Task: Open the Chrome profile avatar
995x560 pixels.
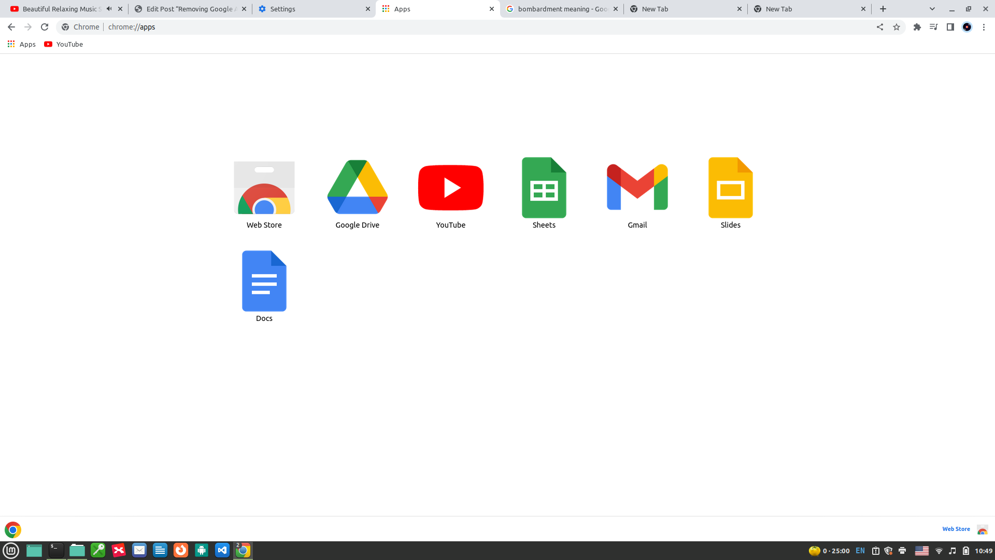Action: coord(967,27)
